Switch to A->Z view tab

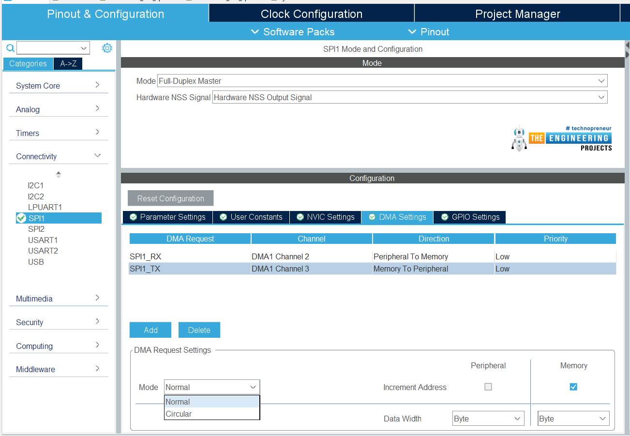pos(68,64)
